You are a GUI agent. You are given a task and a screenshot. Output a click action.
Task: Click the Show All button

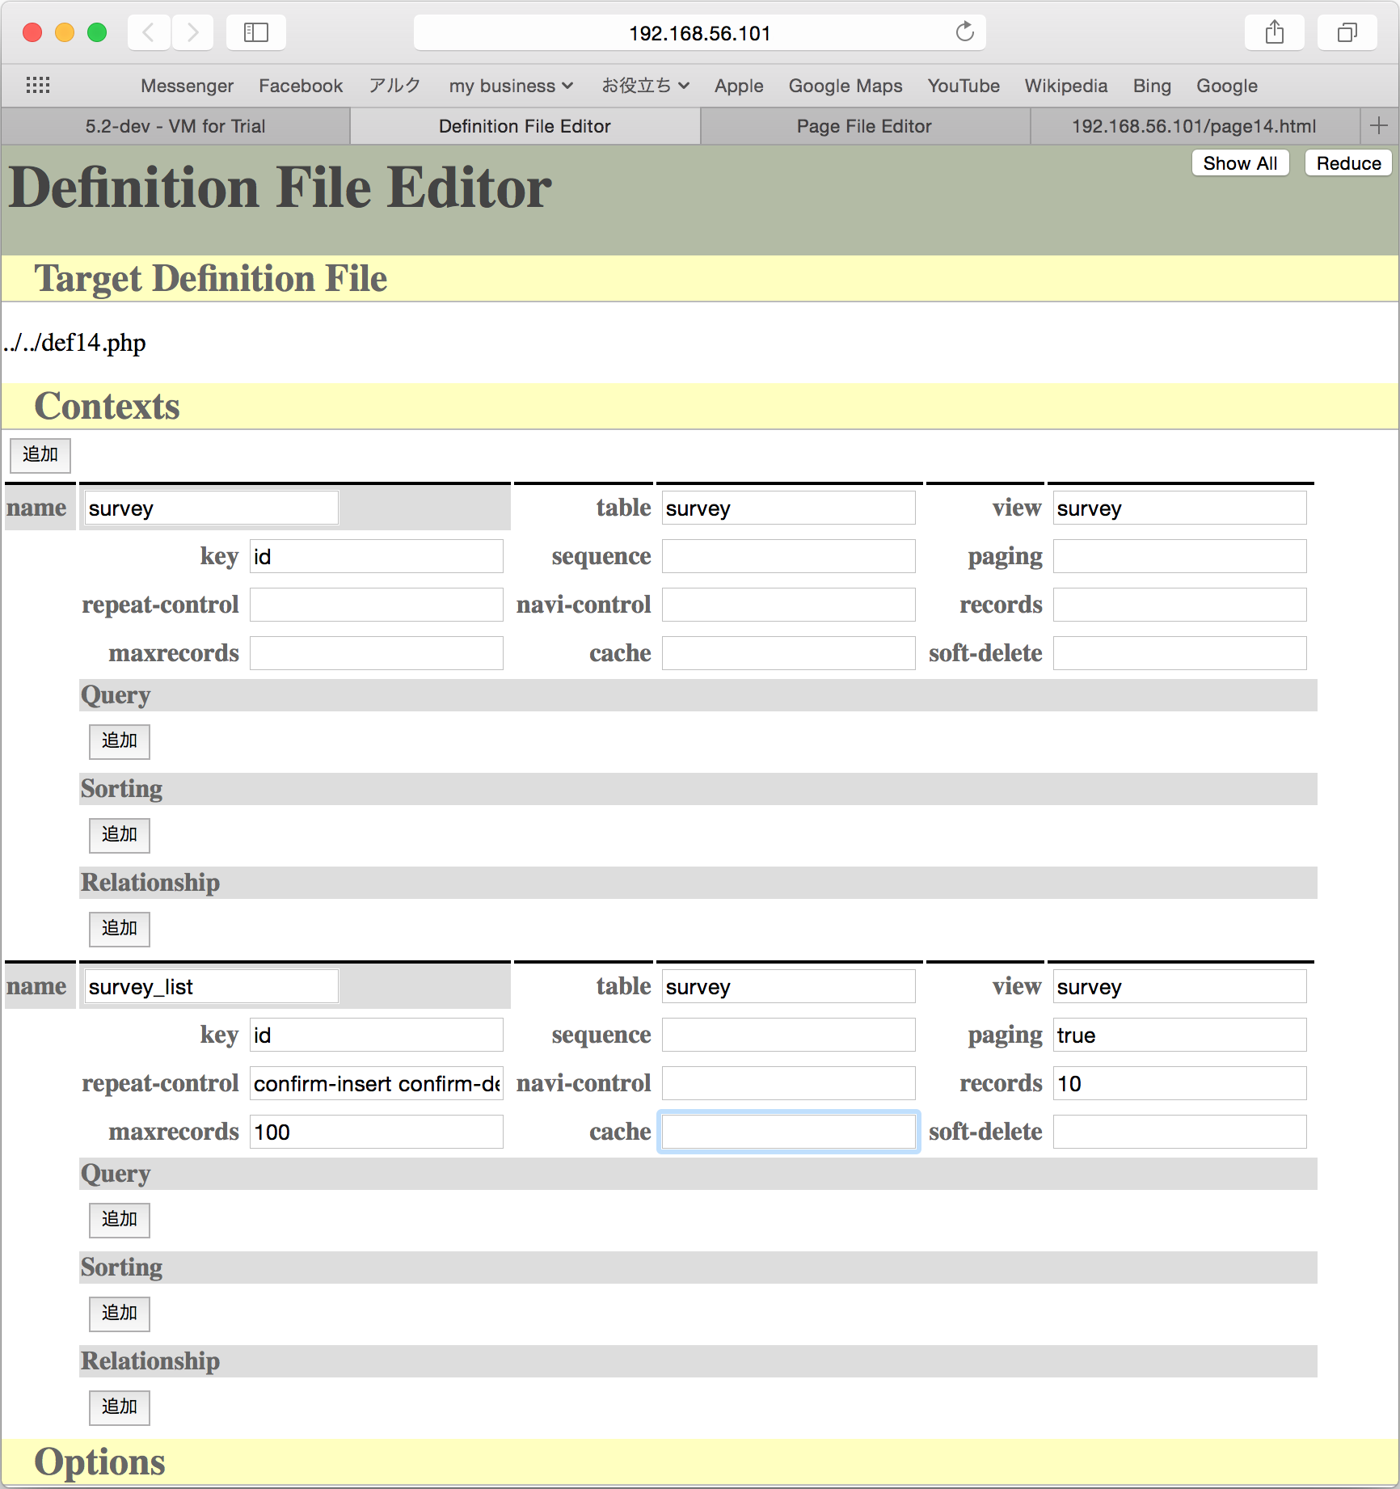pyautogui.click(x=1240, y=163)
